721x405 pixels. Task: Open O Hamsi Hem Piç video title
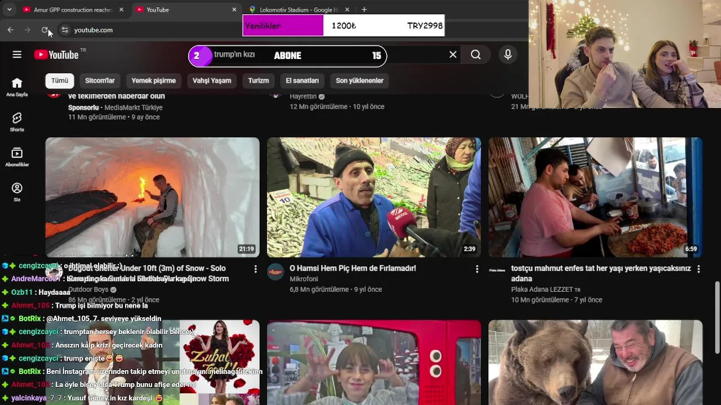tap(353, 268)
